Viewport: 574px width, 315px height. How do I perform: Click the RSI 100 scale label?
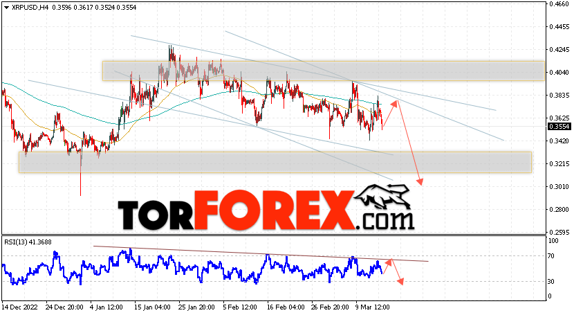pyautogui.click(x=553, y=241)
